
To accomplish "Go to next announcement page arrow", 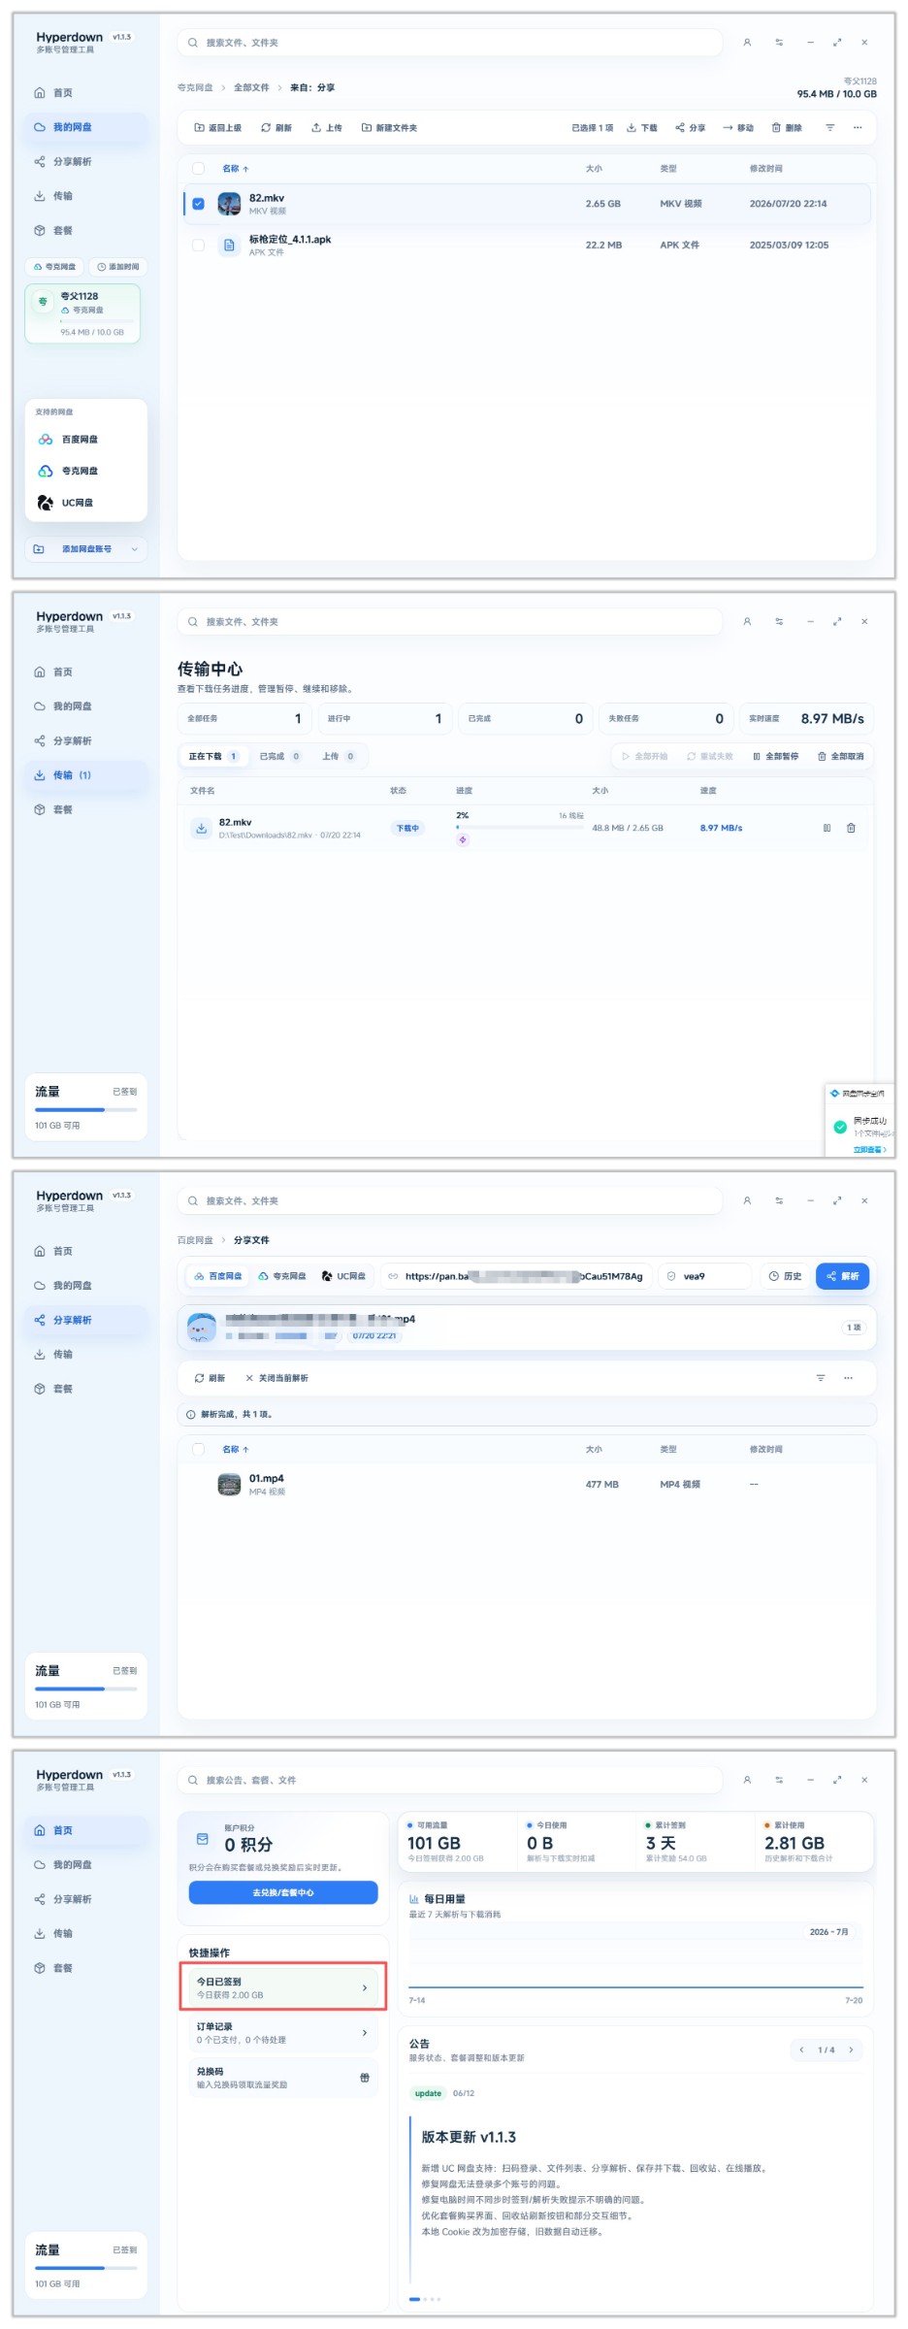I will pyautogui.click(x=851, y=2050).
